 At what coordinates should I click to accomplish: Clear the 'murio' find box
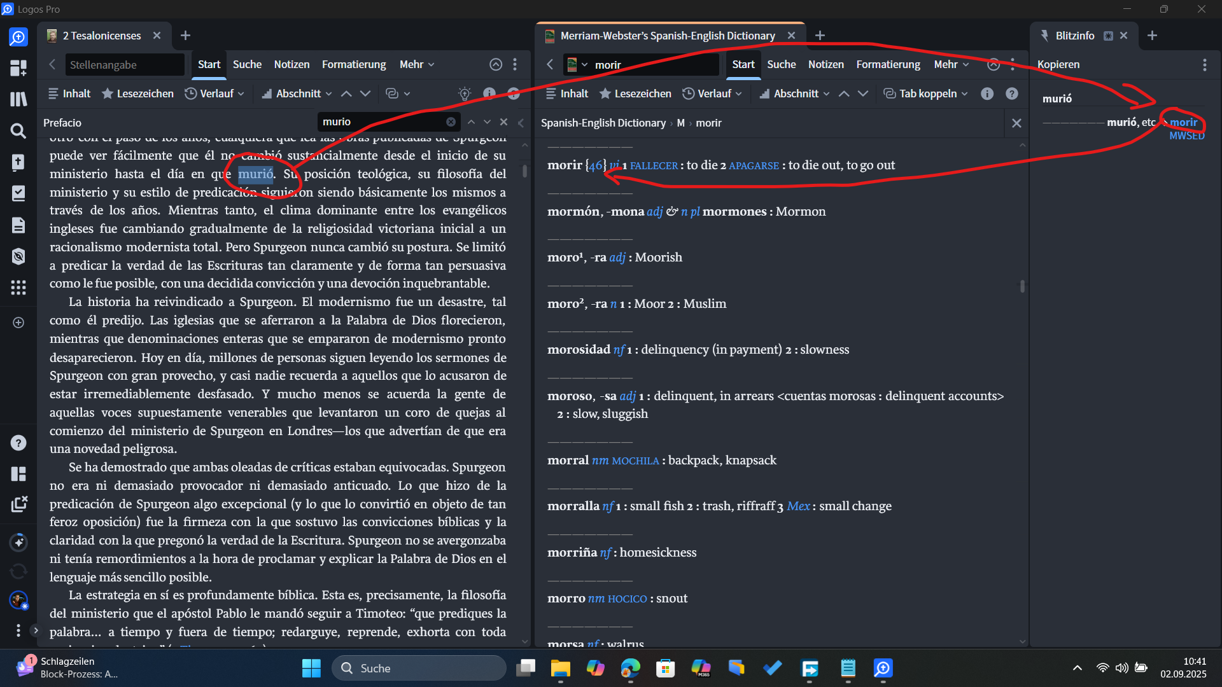[451, 121]
